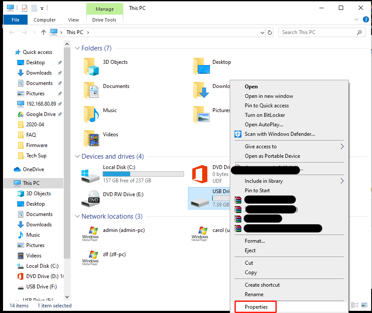Viewport: 372px width, 313px height.
Task: Collapse the Folders (7) section
Action: click(78, 48)
